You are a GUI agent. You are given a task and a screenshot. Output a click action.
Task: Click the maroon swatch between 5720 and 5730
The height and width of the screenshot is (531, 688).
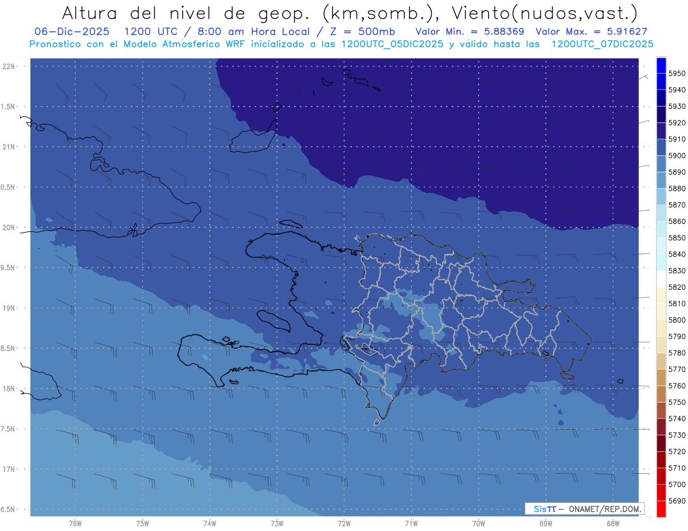(661, 443)
